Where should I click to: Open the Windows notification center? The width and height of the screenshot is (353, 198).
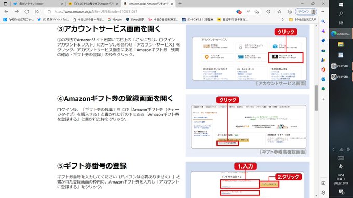341,192
